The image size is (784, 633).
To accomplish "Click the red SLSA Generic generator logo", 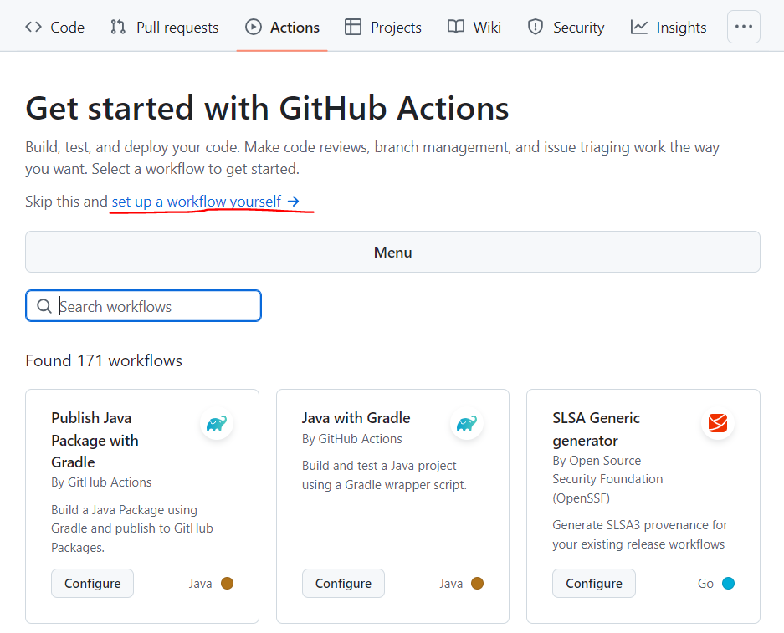I will [718, 423].
